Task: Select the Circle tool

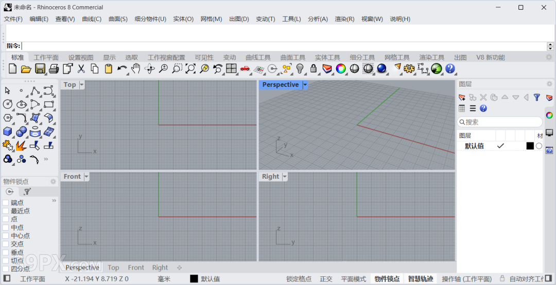Action: pos(7,104)
